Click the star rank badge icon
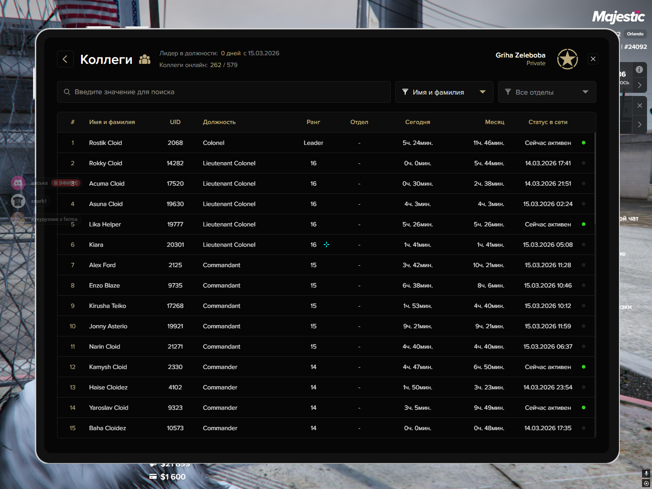Screen dimensions: 652x489 point(567,59)
